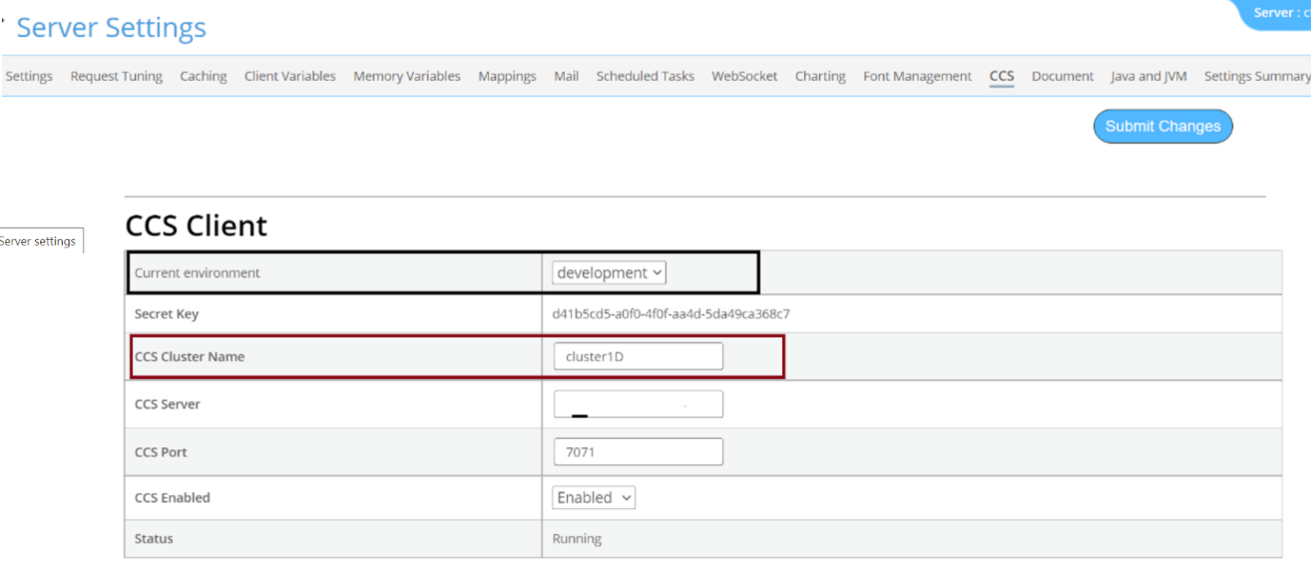This screenshot has height=572, width=1311.
Task: Select development from environment selector
Action: (608, 272)
